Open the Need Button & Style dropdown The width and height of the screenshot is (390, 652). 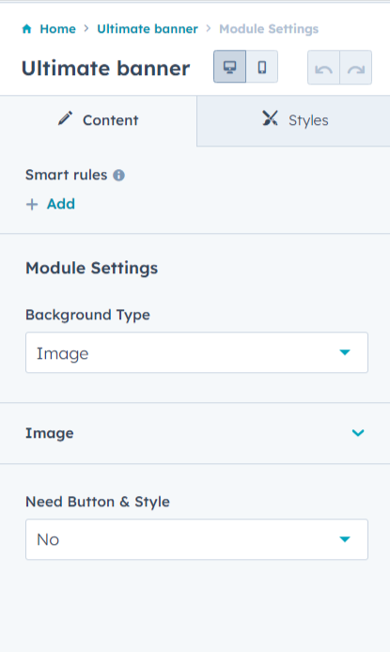tap(196, 539)
